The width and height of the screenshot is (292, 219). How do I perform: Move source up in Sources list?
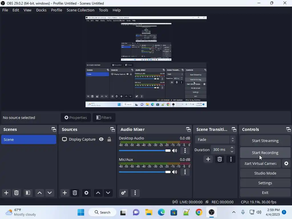(98, 193)
